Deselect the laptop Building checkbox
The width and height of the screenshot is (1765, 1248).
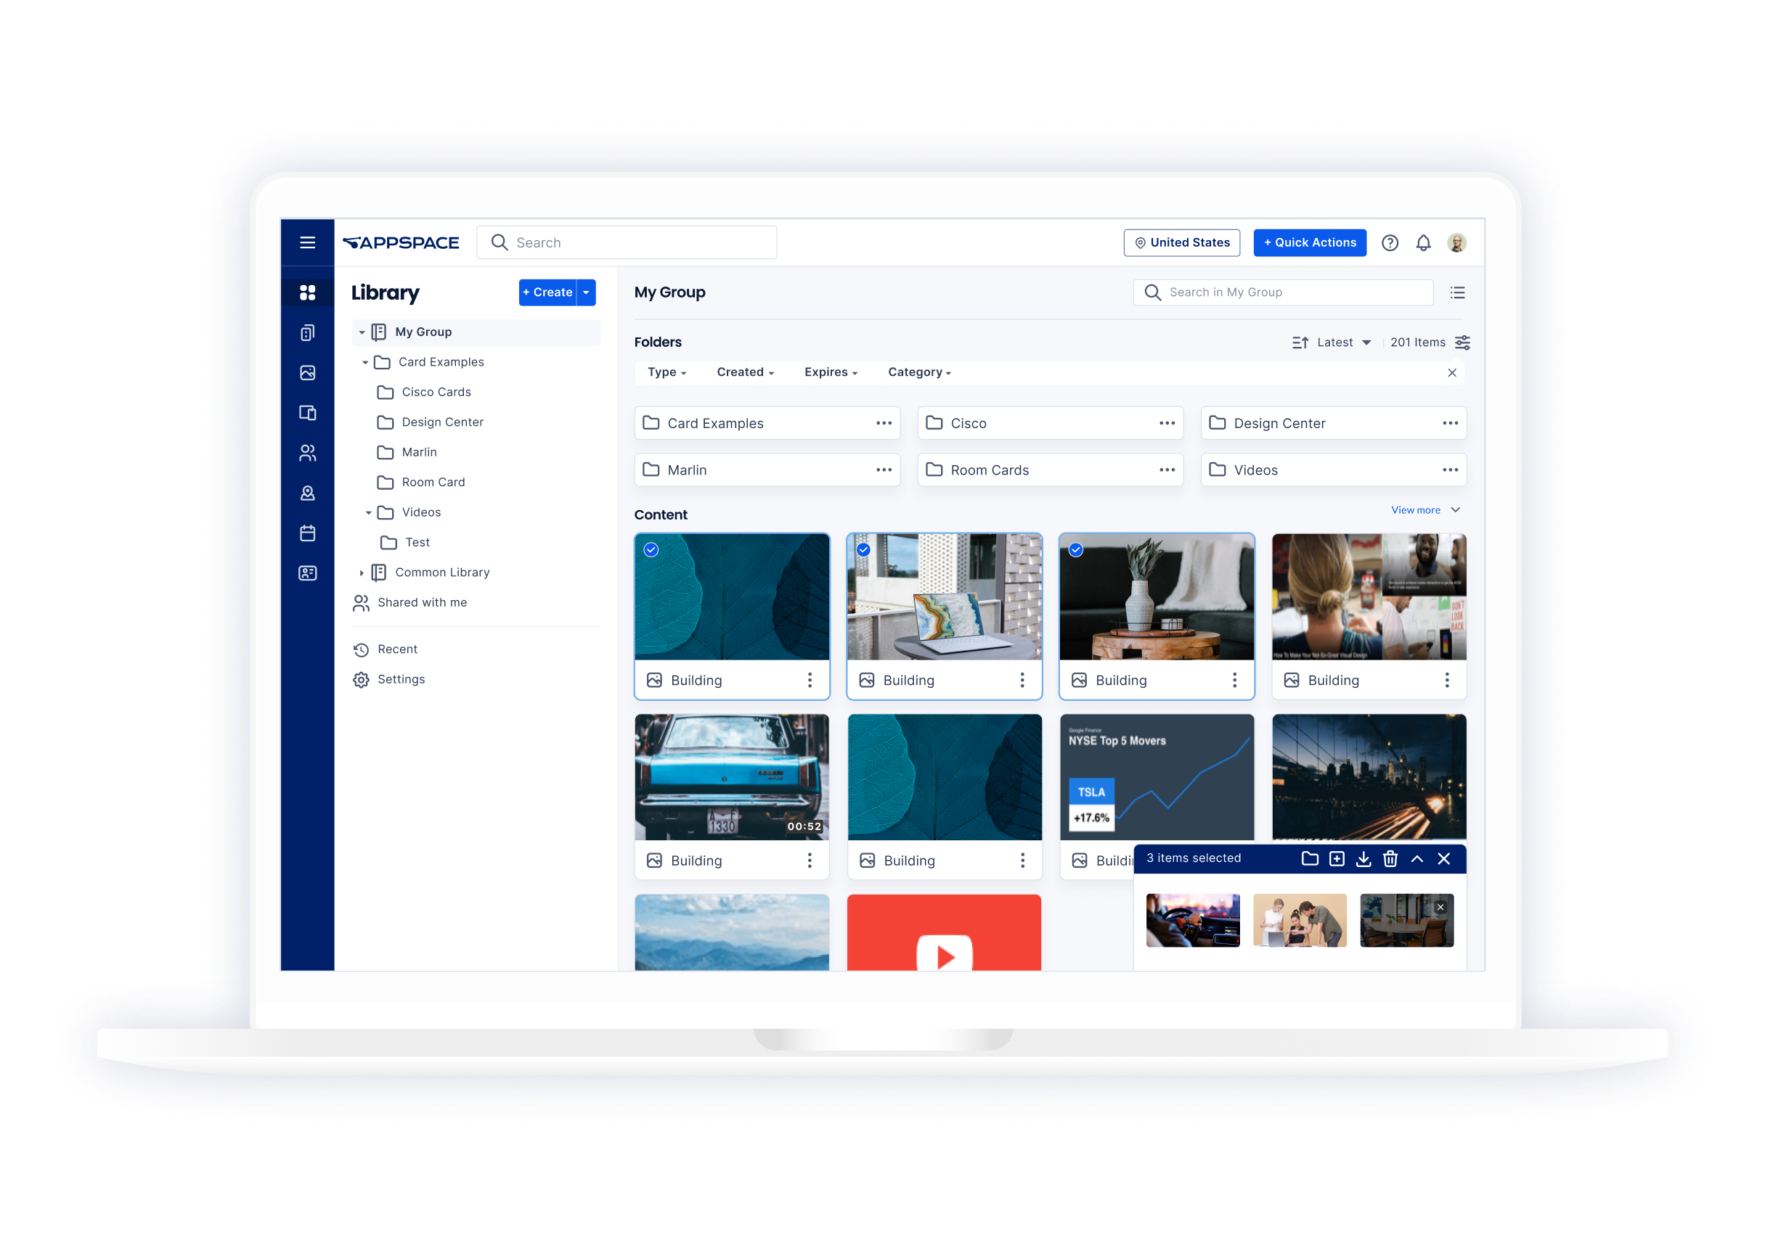pos(863,549)
